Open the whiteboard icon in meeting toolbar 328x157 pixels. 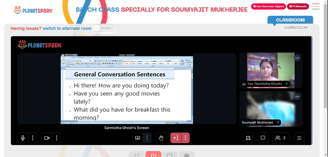248,138
